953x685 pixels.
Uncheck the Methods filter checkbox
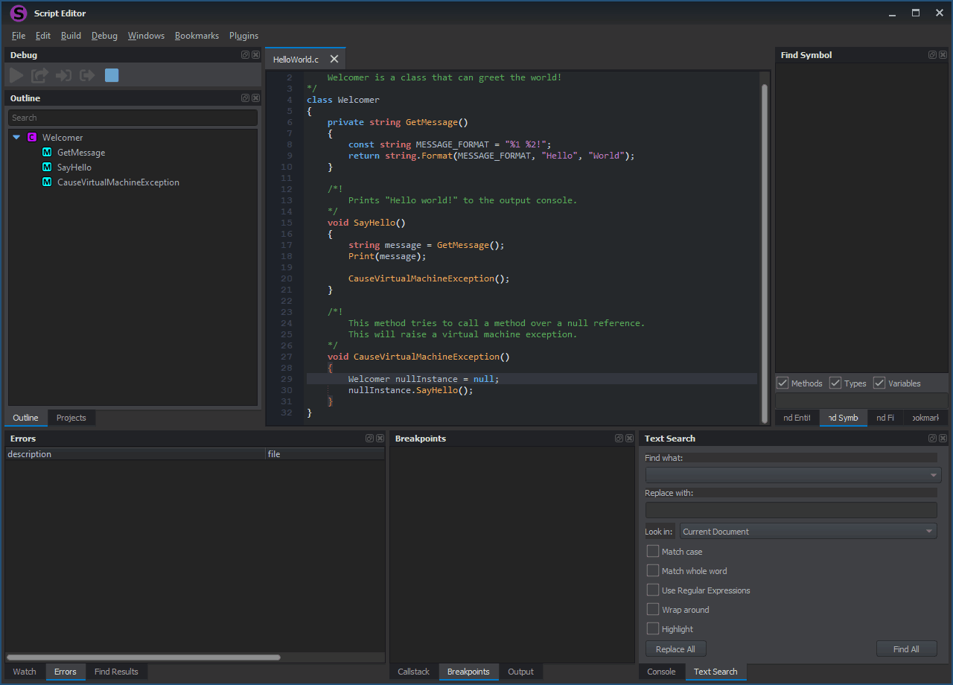[783, 383]
